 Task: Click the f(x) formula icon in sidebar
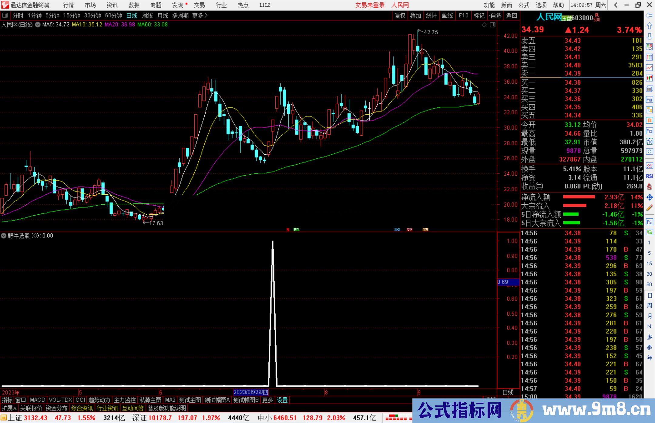pyautogui.click(x=649, y=141)
